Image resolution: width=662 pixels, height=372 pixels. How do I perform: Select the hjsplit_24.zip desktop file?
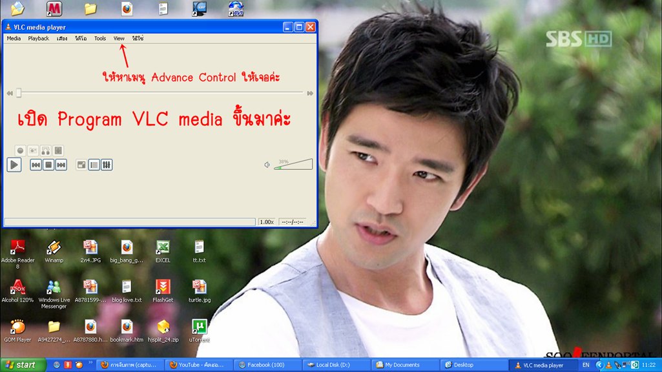163,331
